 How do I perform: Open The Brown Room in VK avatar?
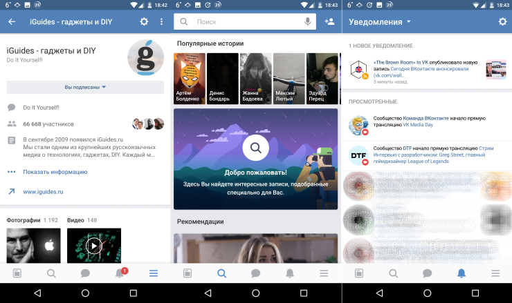(359, 70)
